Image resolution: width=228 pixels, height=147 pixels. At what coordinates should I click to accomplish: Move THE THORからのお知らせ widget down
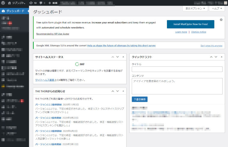pos(118,91)
